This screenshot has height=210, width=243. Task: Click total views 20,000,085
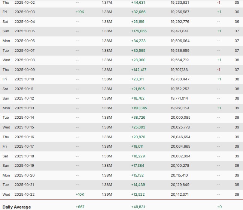click(180, 118)
